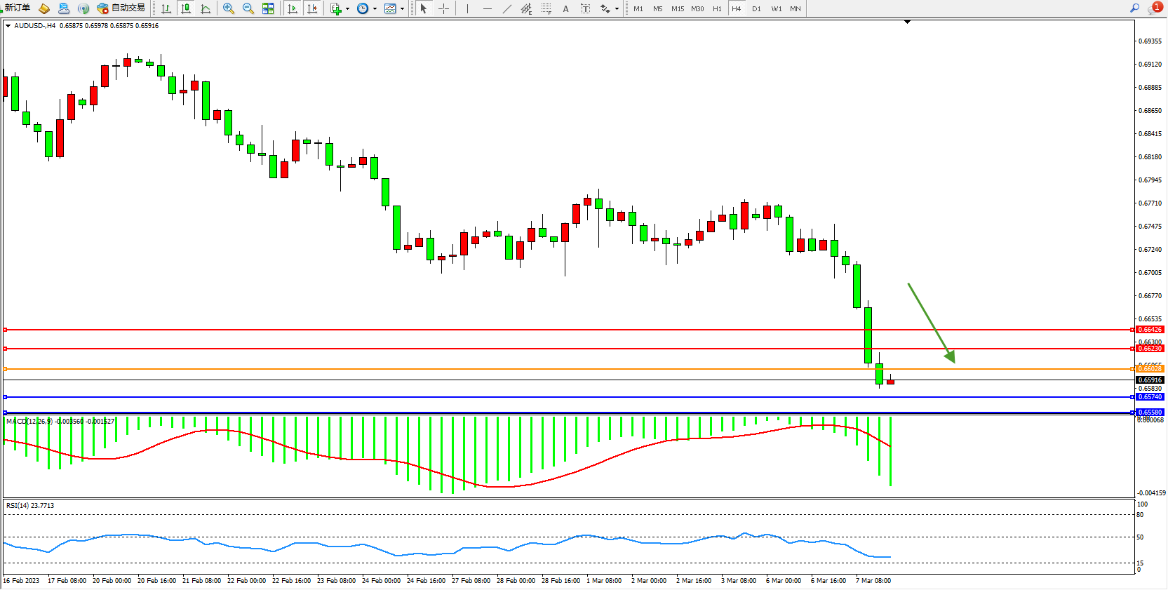
Task: Click the zoom in magnifier icon
Action: click(228, 8)
